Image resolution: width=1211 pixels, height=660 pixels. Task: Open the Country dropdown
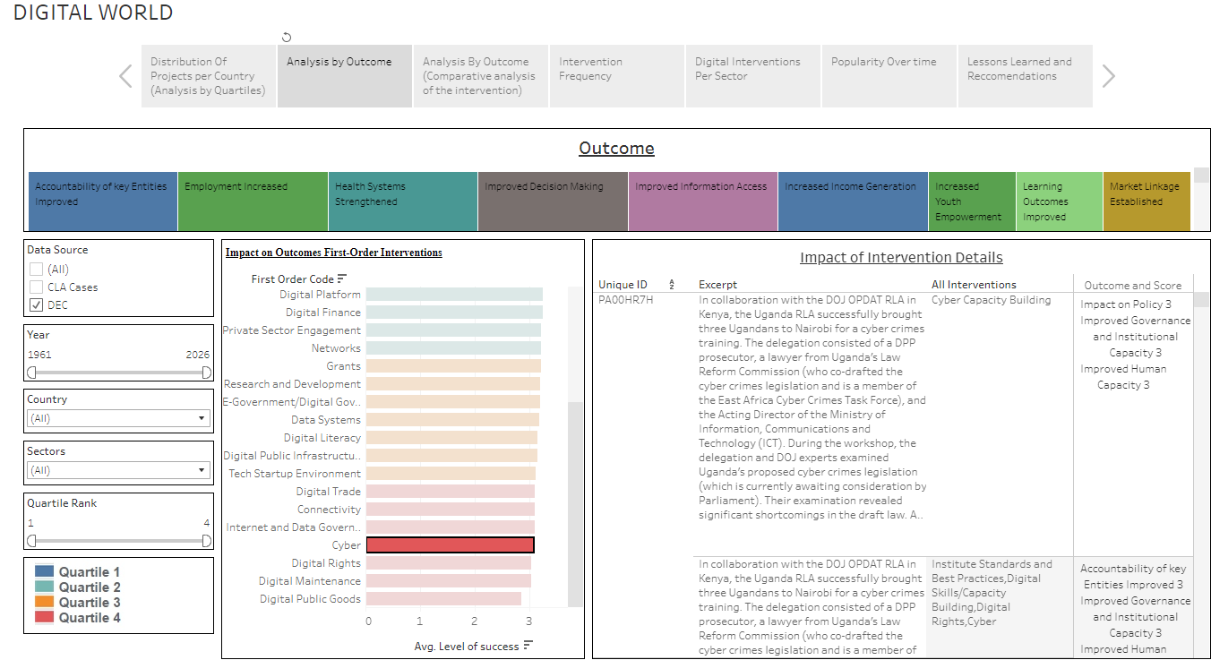click(x=118, y=418)
